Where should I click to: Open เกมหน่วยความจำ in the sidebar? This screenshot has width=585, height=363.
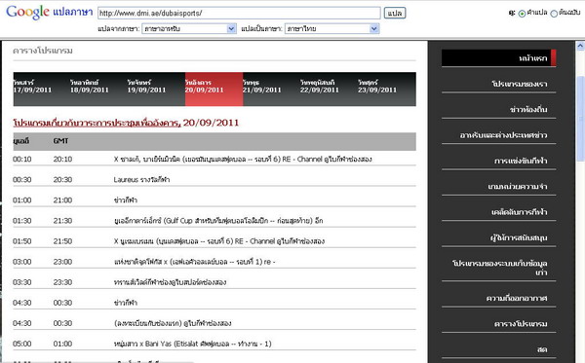coord(518,187)
